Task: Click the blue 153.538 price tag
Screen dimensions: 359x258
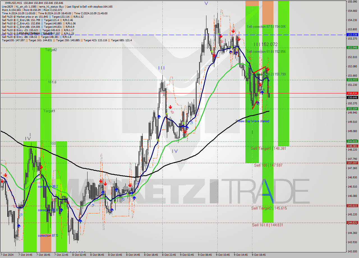Action: pyautogui.click(x=352, y=35)
